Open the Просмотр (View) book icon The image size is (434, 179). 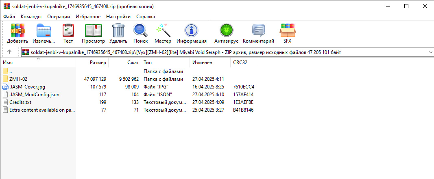tap(93, 31)
